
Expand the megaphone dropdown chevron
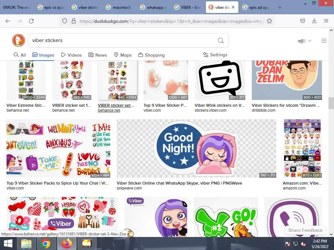(310, 41)
